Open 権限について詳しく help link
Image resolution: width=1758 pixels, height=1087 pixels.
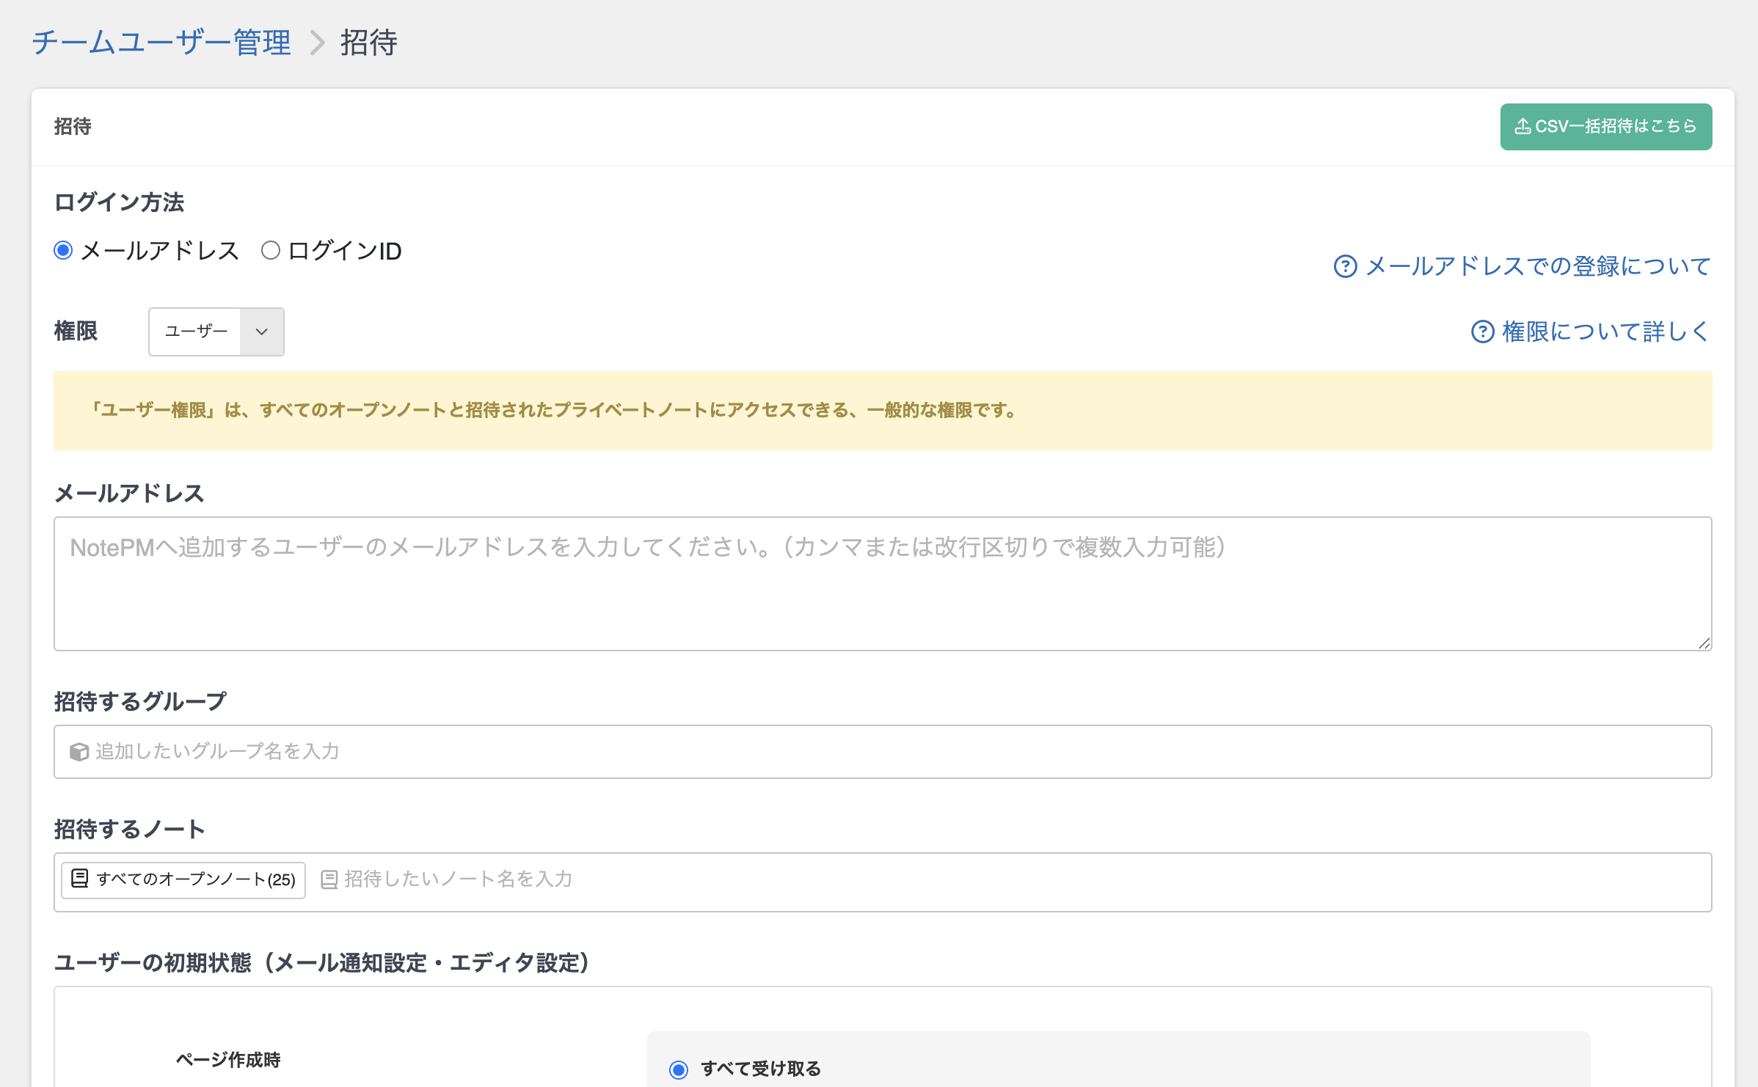[x=1605, y=332]
